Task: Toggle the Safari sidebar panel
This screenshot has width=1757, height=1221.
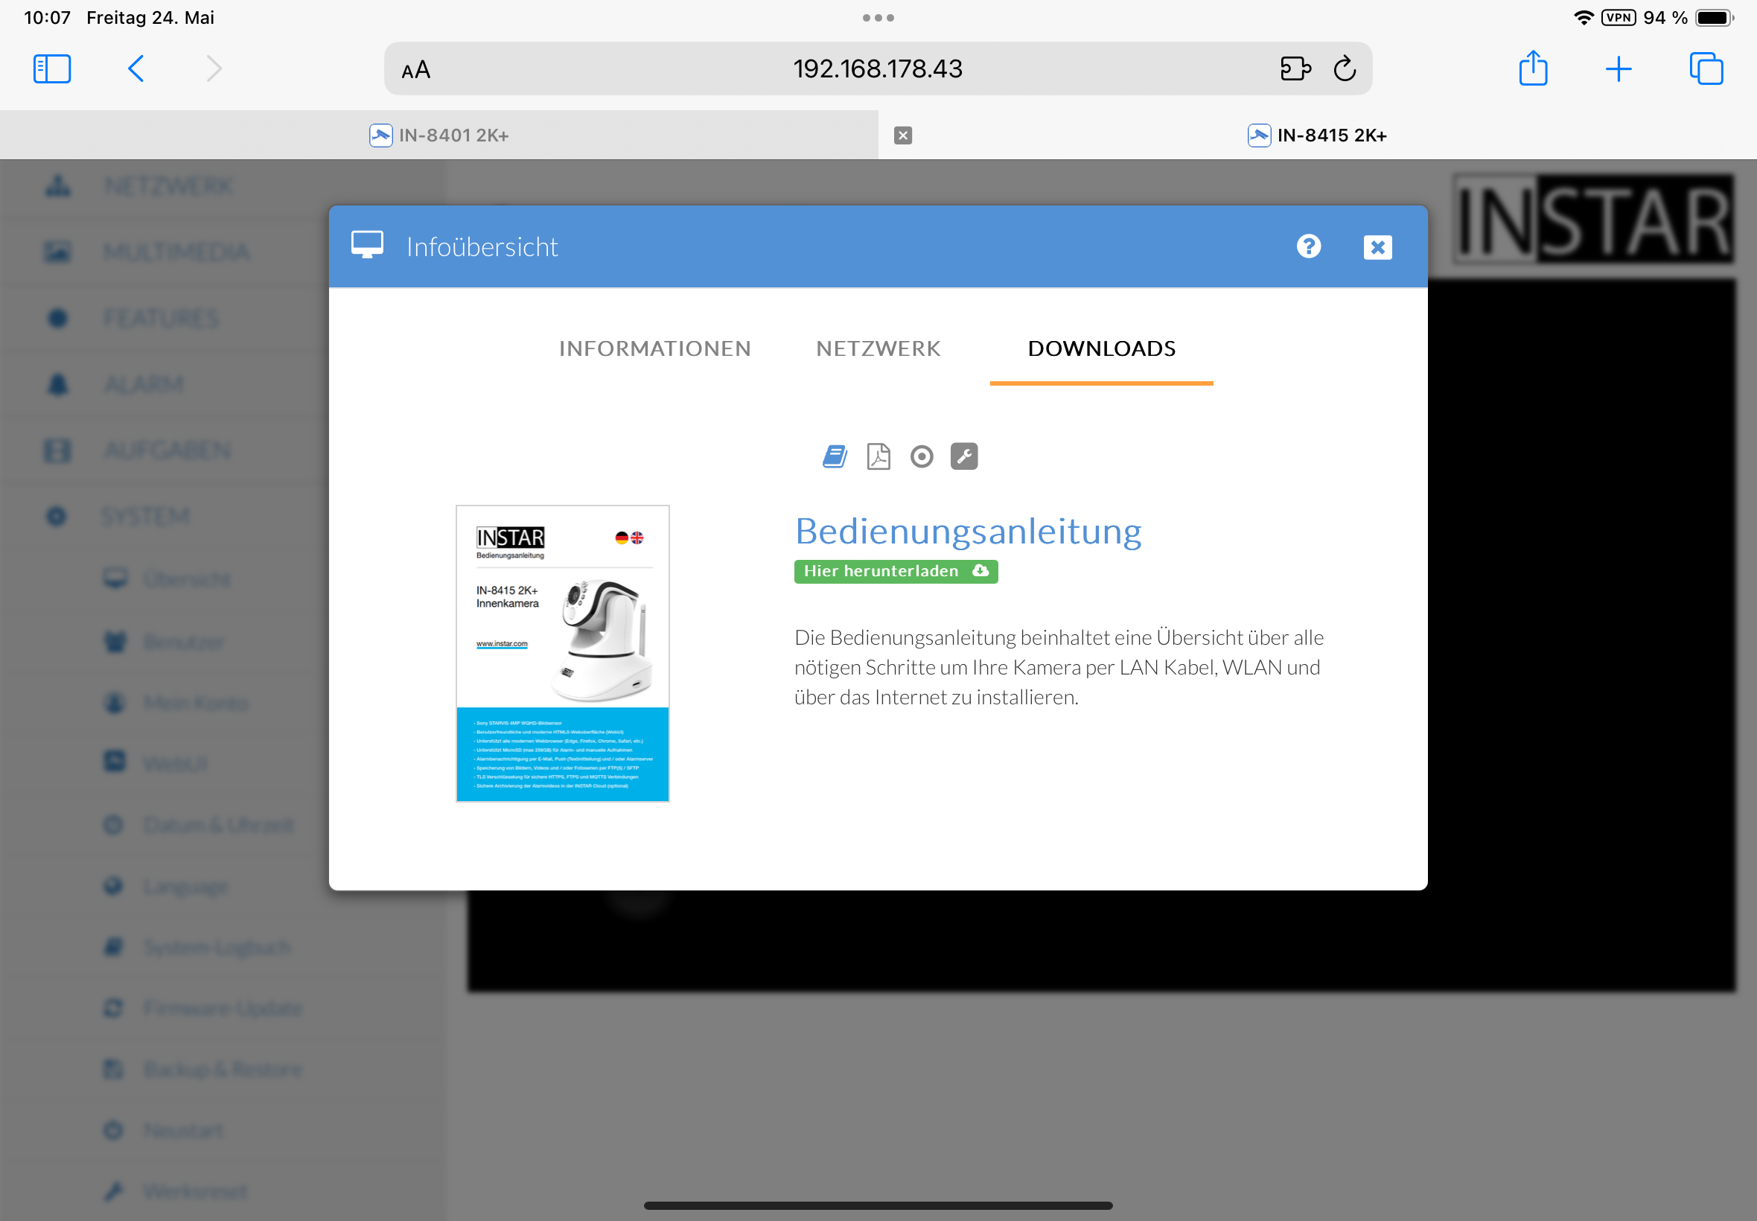Action: 52,68
